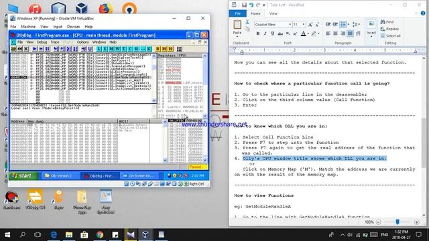Click OllyDbg Execute till user code U icon
429x241 pixels.
pyautogui.click(x=90, y=49)
